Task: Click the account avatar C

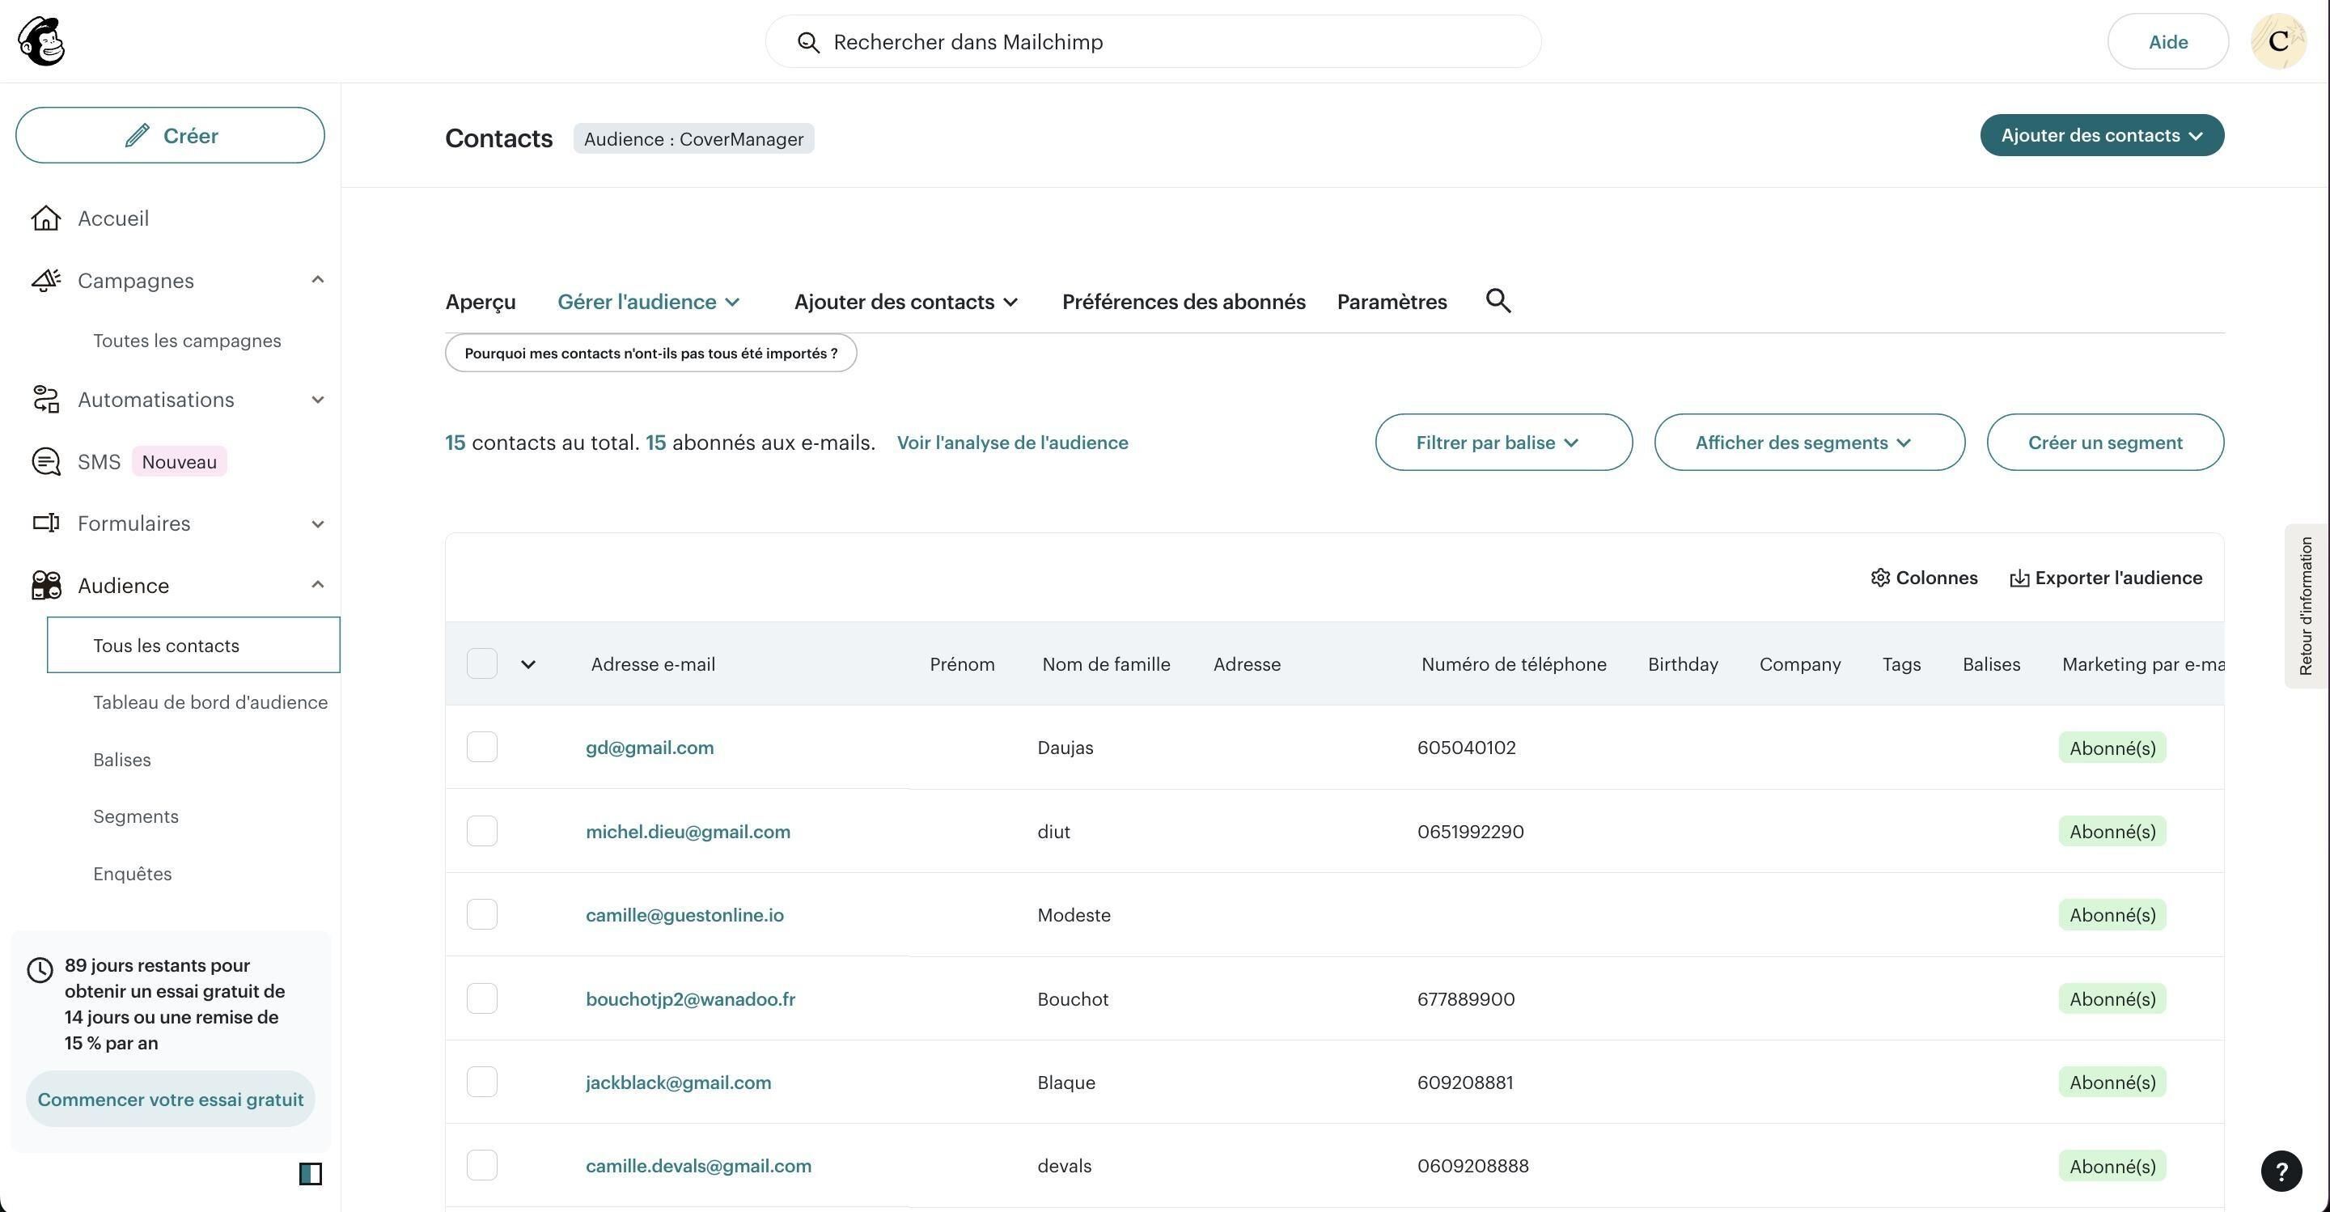Action: point(2278,41)
